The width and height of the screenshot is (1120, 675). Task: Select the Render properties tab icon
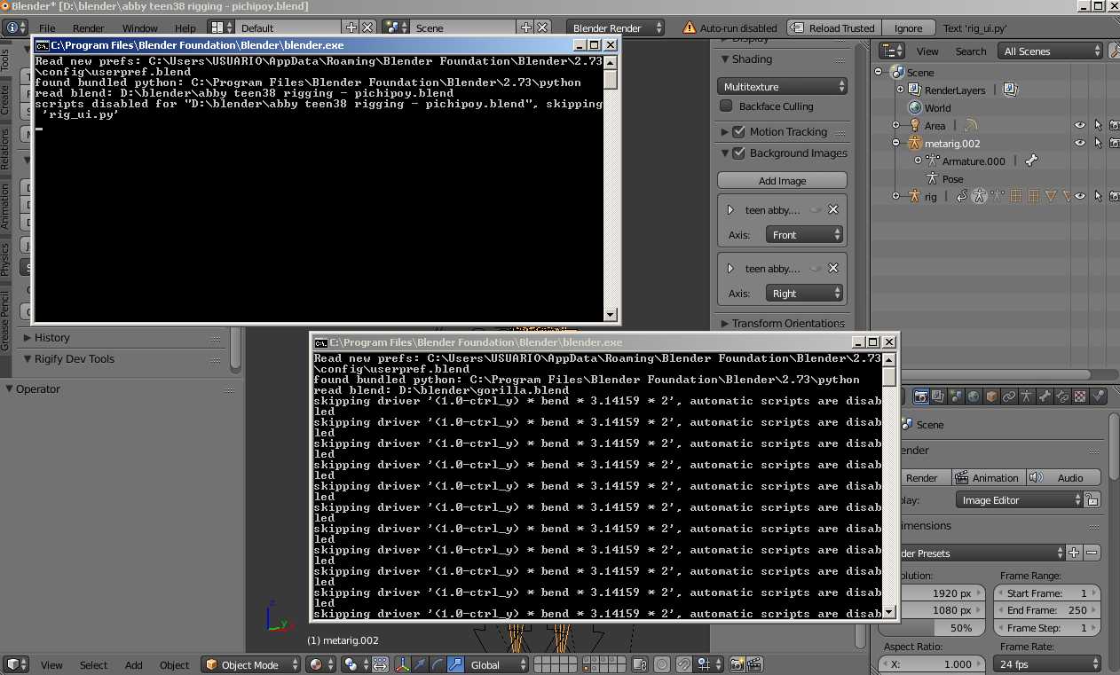coord(921,397)
